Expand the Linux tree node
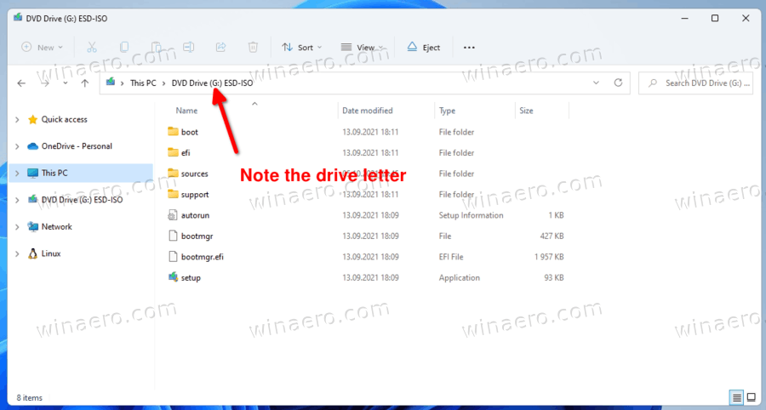 18,253
